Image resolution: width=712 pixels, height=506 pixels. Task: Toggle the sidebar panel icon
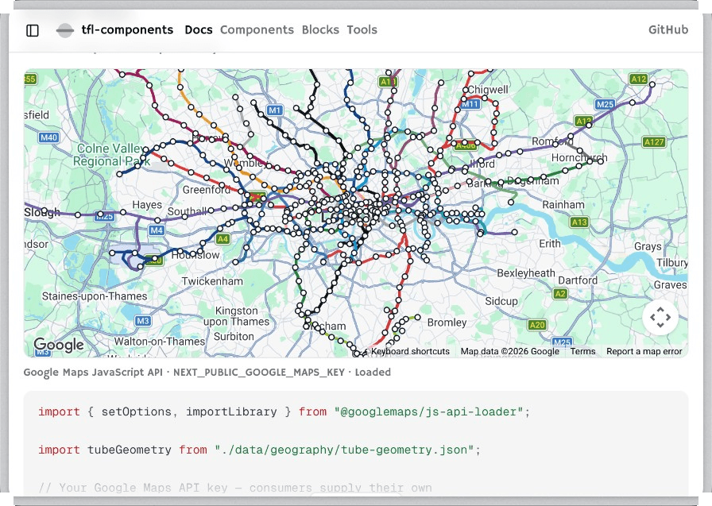pos(33,30)
